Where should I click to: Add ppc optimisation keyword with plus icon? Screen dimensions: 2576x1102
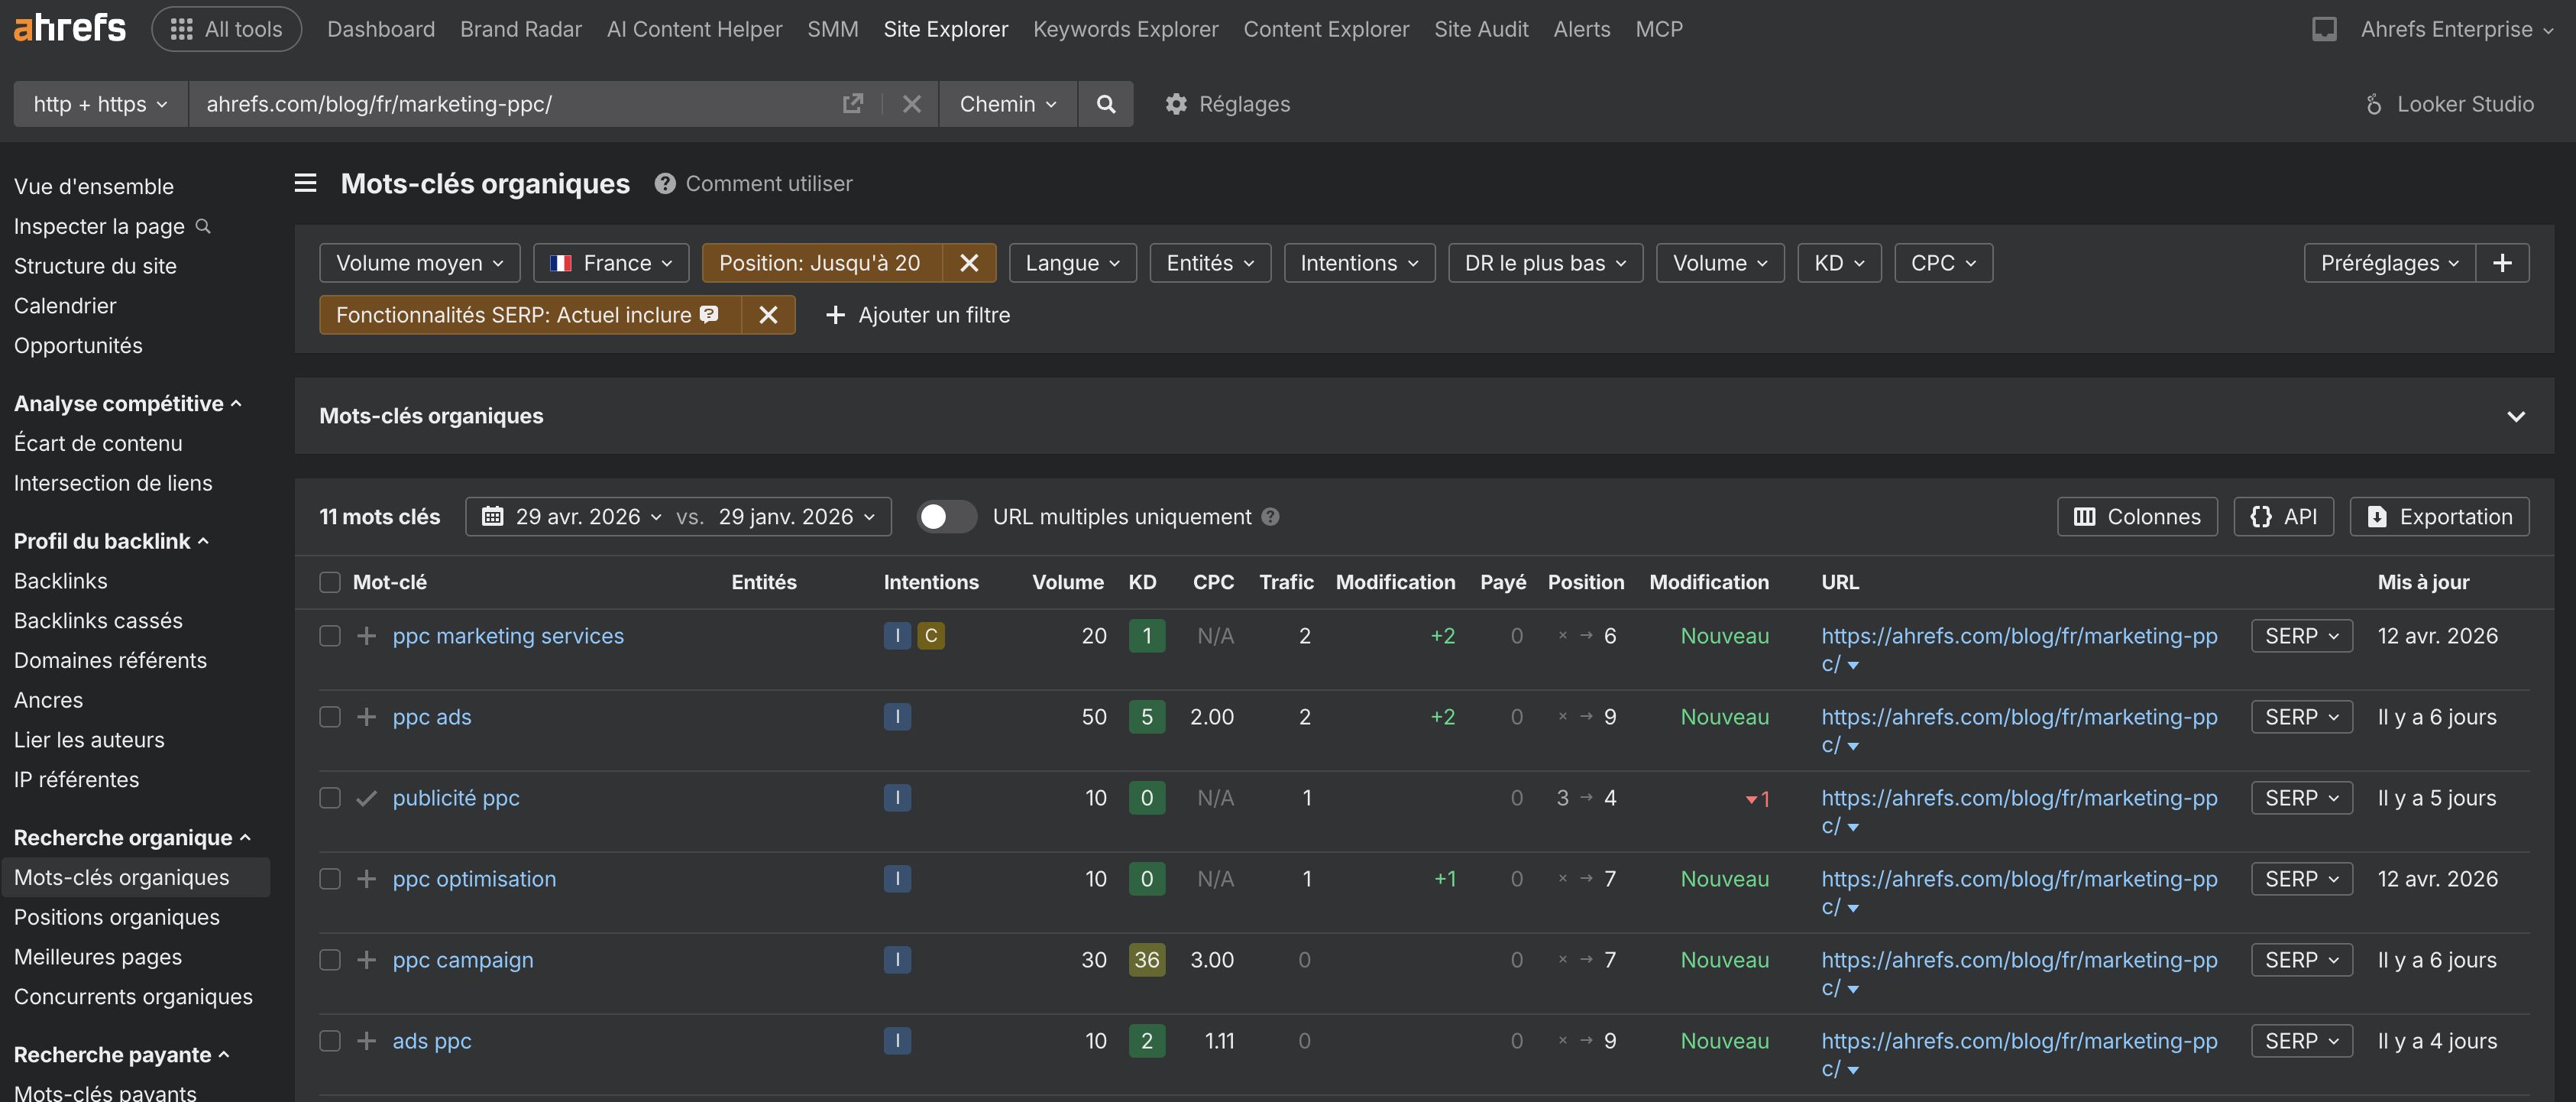[x=367, y=879]
